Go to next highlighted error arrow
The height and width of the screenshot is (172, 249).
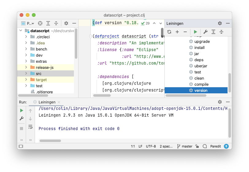pos(161,23)
